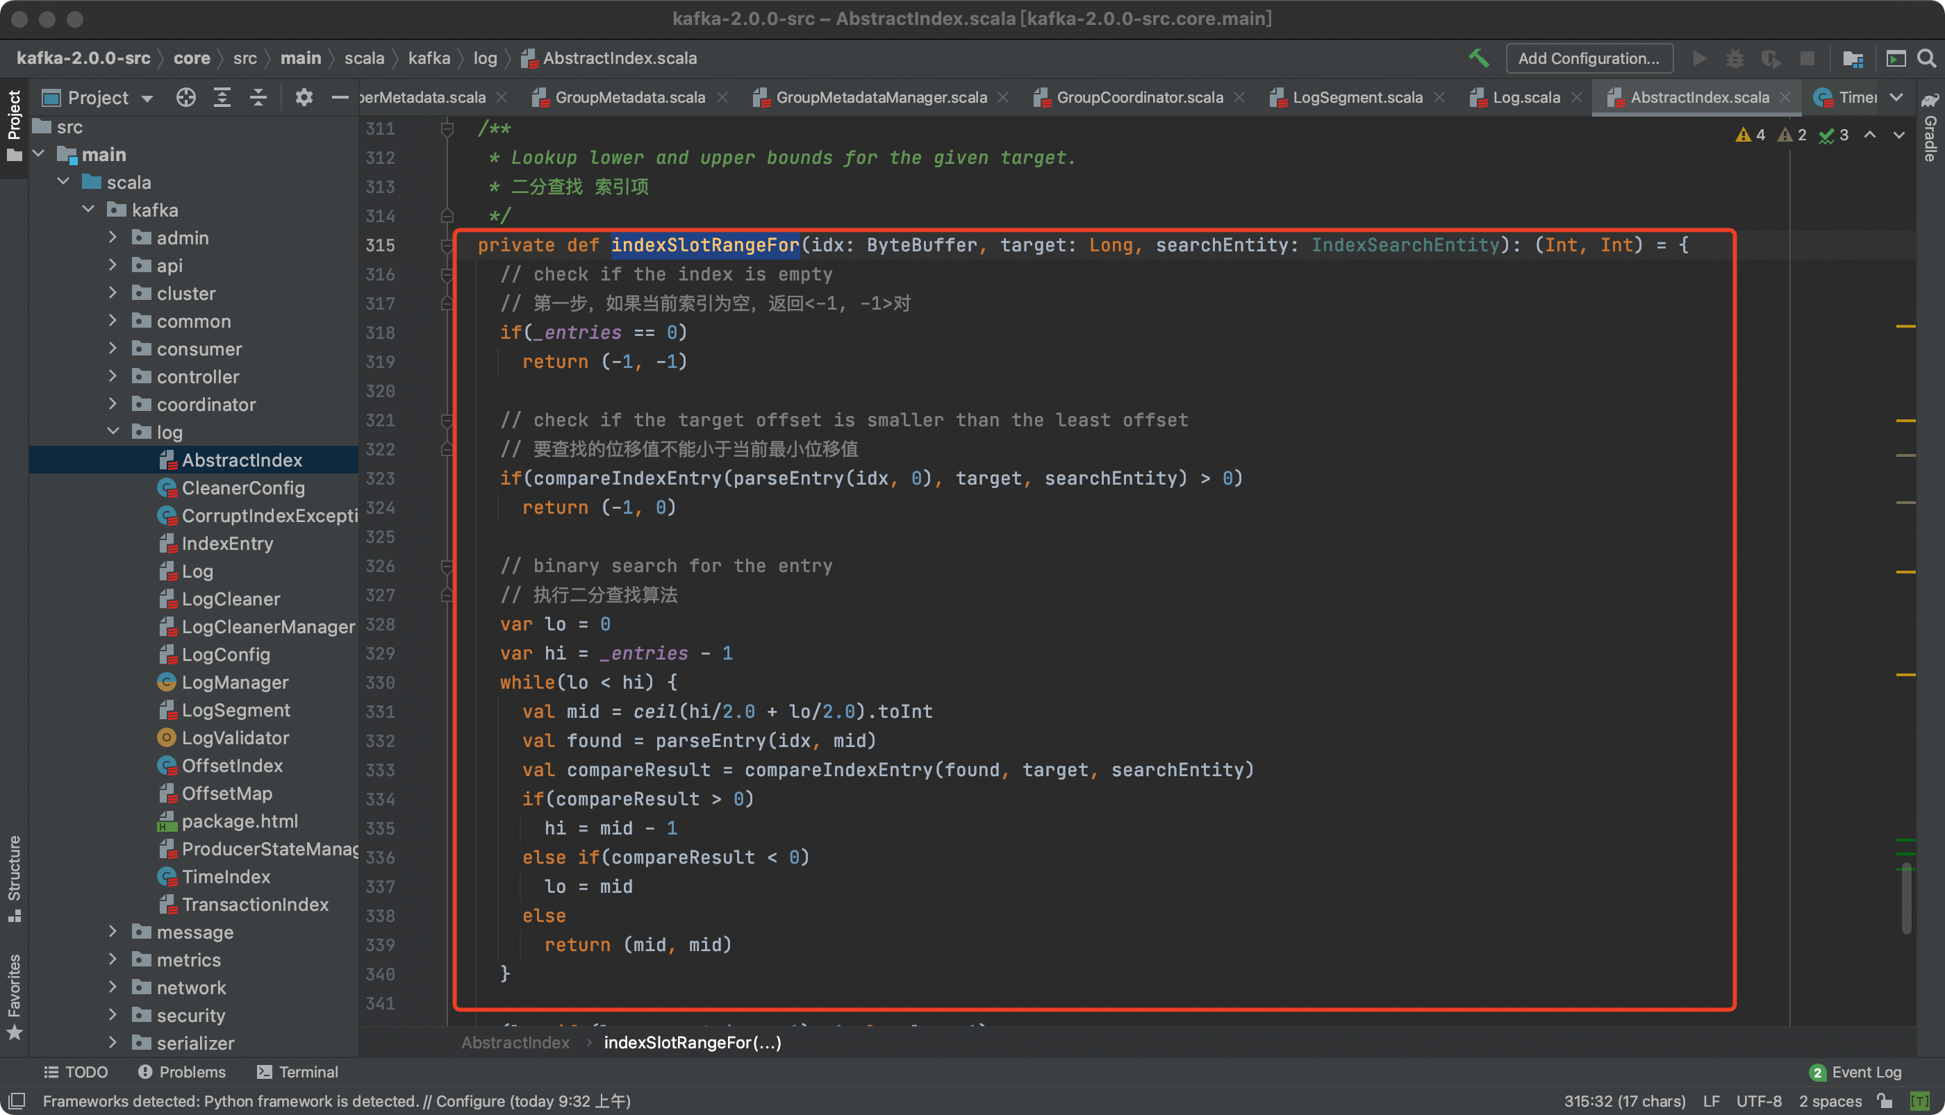The height and width of the screenshot is (1115, 1945).
Task: Click the Build project hammer icon
Action: 1478,58
